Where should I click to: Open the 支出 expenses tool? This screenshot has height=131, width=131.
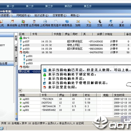(89, 23)
